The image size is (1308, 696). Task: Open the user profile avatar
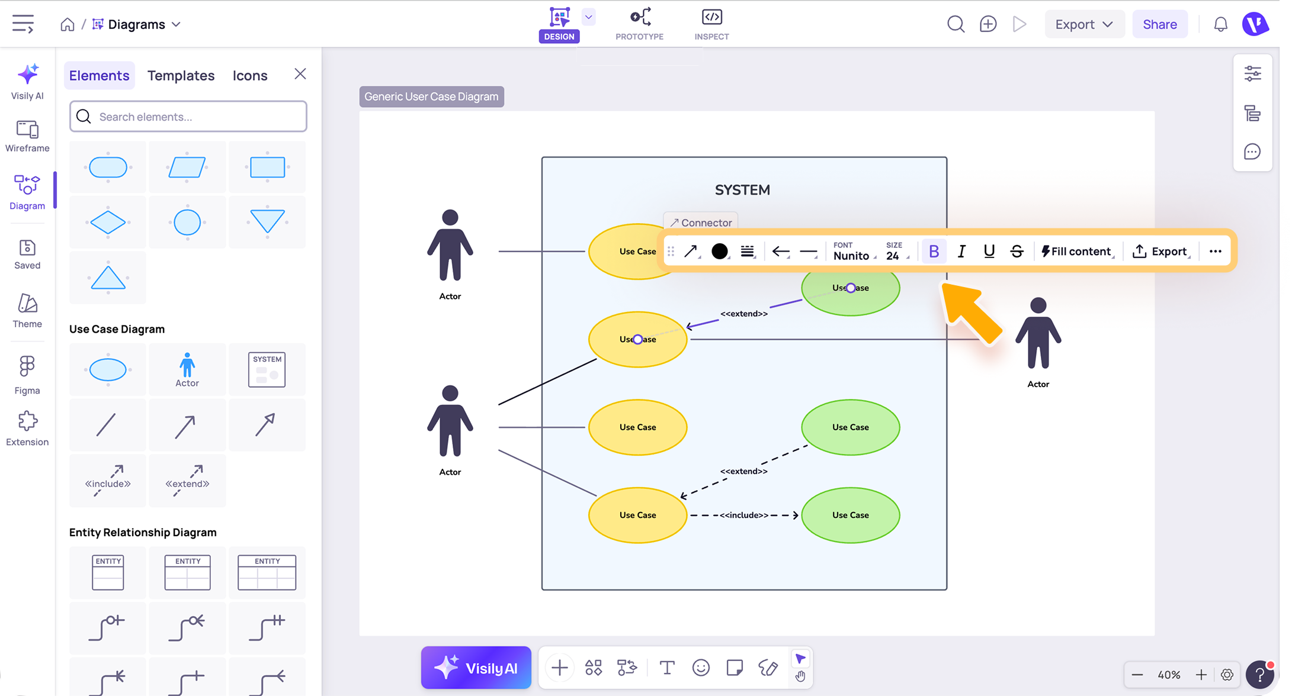[1255, 24]
